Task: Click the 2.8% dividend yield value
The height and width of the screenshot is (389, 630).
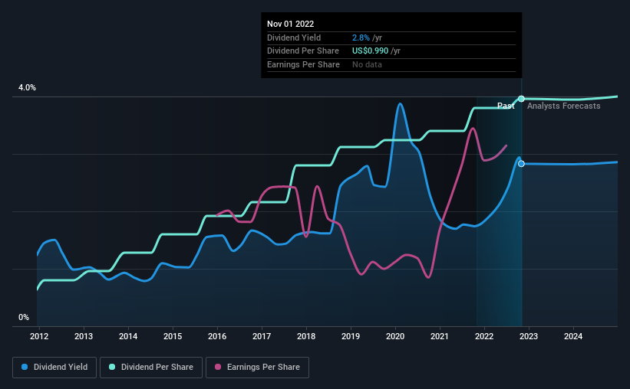Action: pos(361,38)
